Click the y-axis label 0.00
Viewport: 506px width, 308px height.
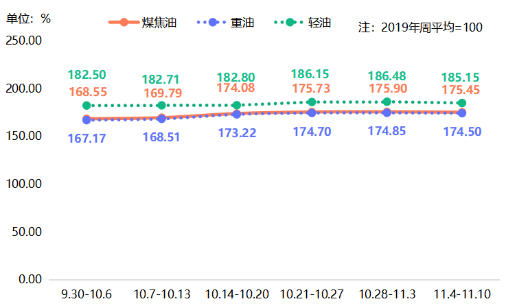coord(30,279)
